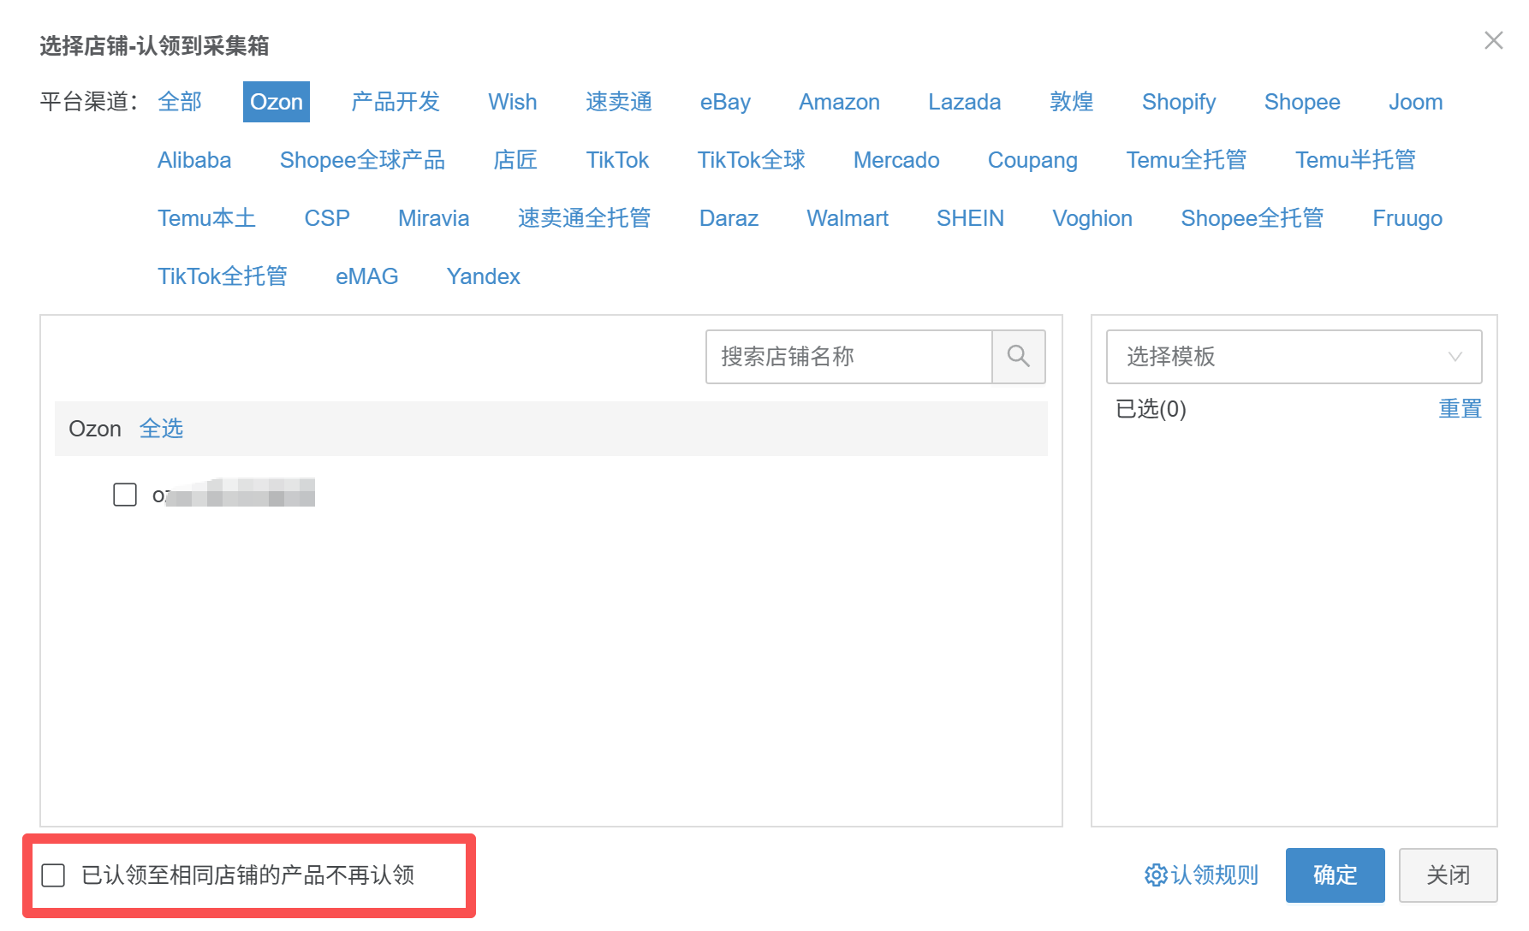The image size is (1529, 931).
Task: Switch to the Shopee platform tab
Action: coord(1302,102)
